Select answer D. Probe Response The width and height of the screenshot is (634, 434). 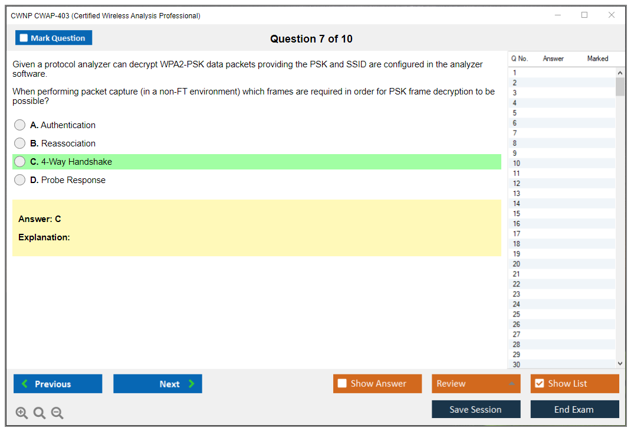pos(20,180)
